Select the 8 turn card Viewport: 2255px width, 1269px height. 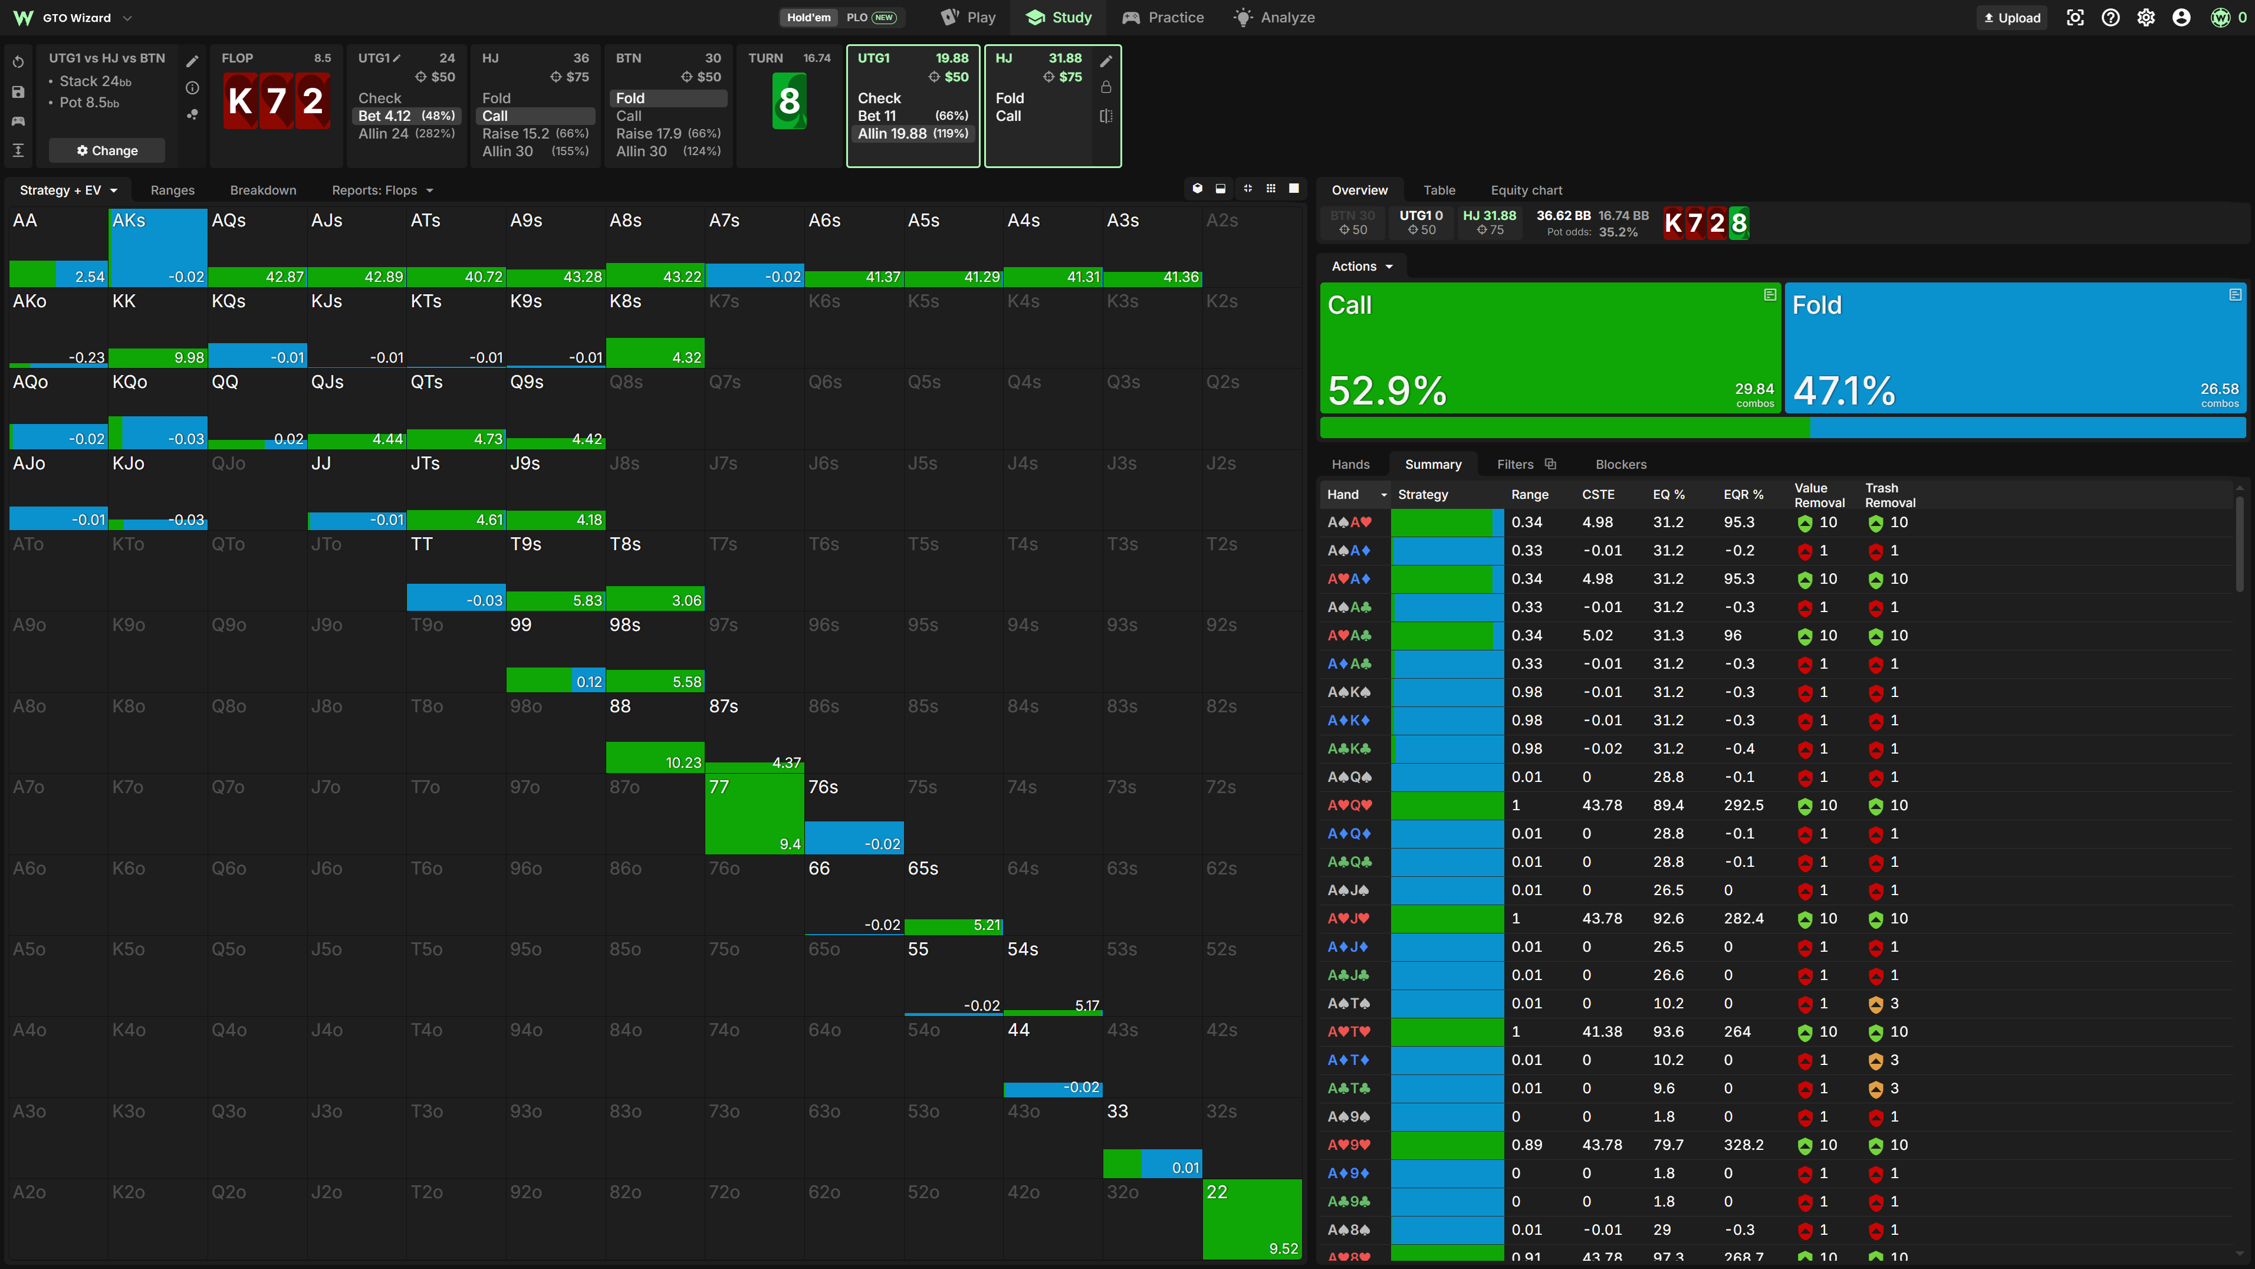click(x=789, y=101)
